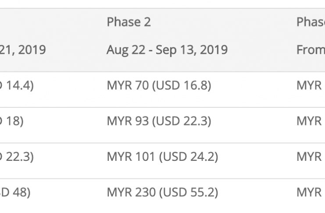Click the 14.4) value in first column

pos(17,85)
